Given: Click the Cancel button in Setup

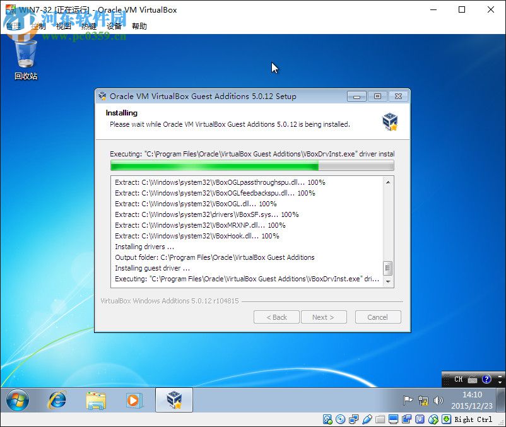Looking at the screenshot, I should tap(378, 317).
